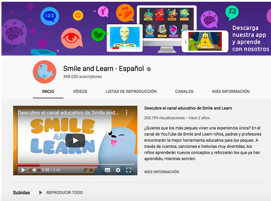
Task: Click the green flag A bubble in banner
Action: pyautogui.click(x=232, y=12)
